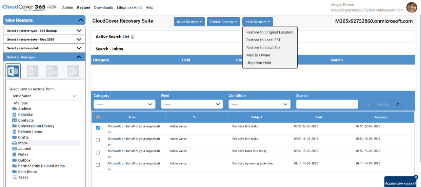Open the Deleted Items trash icon
The image size is (421, 187).
tap(15, 132)
